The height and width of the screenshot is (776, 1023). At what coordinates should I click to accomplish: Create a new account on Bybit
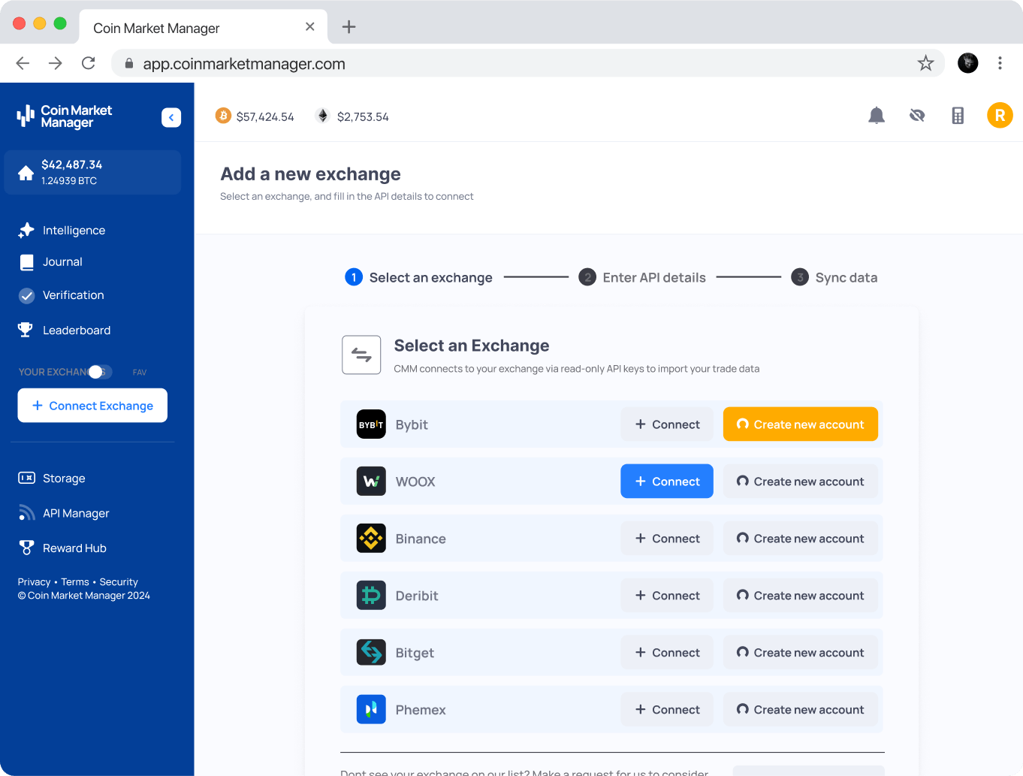[x=801, y=424]
